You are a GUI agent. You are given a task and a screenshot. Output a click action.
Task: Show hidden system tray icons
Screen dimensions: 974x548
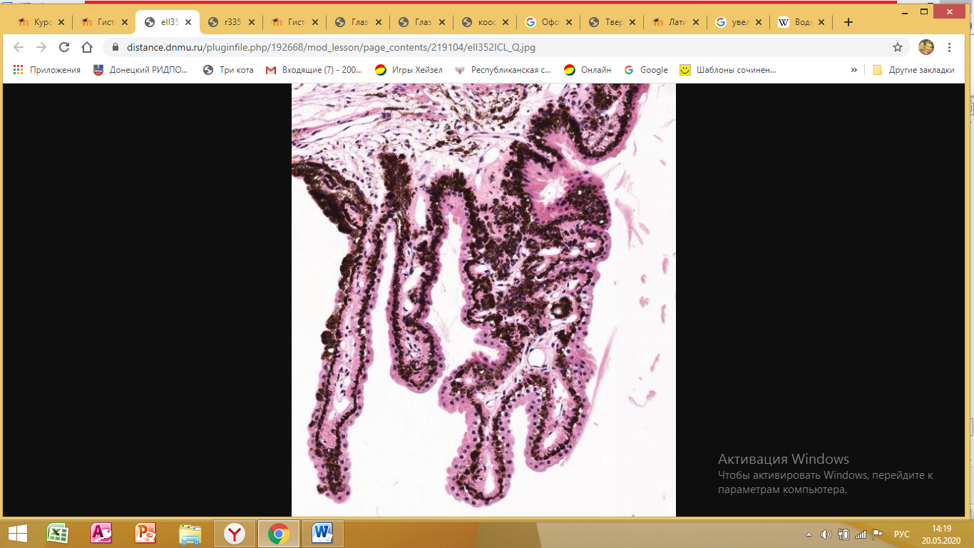click(x=809, y=534)
